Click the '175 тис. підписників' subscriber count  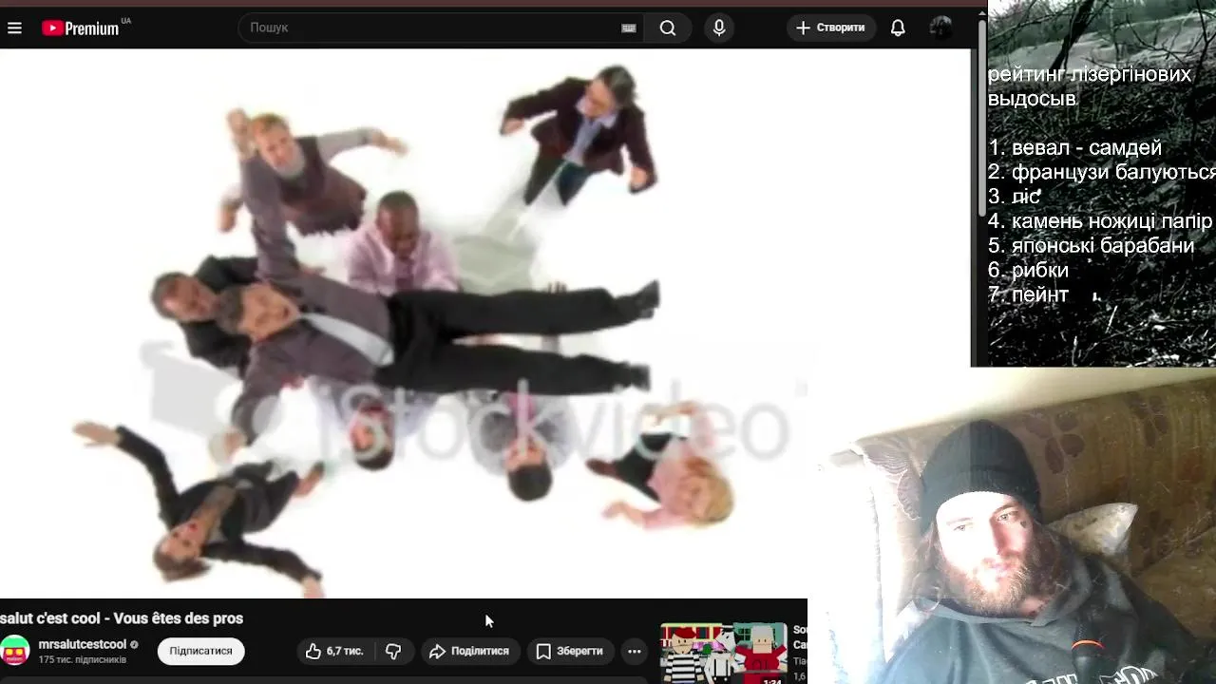coord(83,659)
